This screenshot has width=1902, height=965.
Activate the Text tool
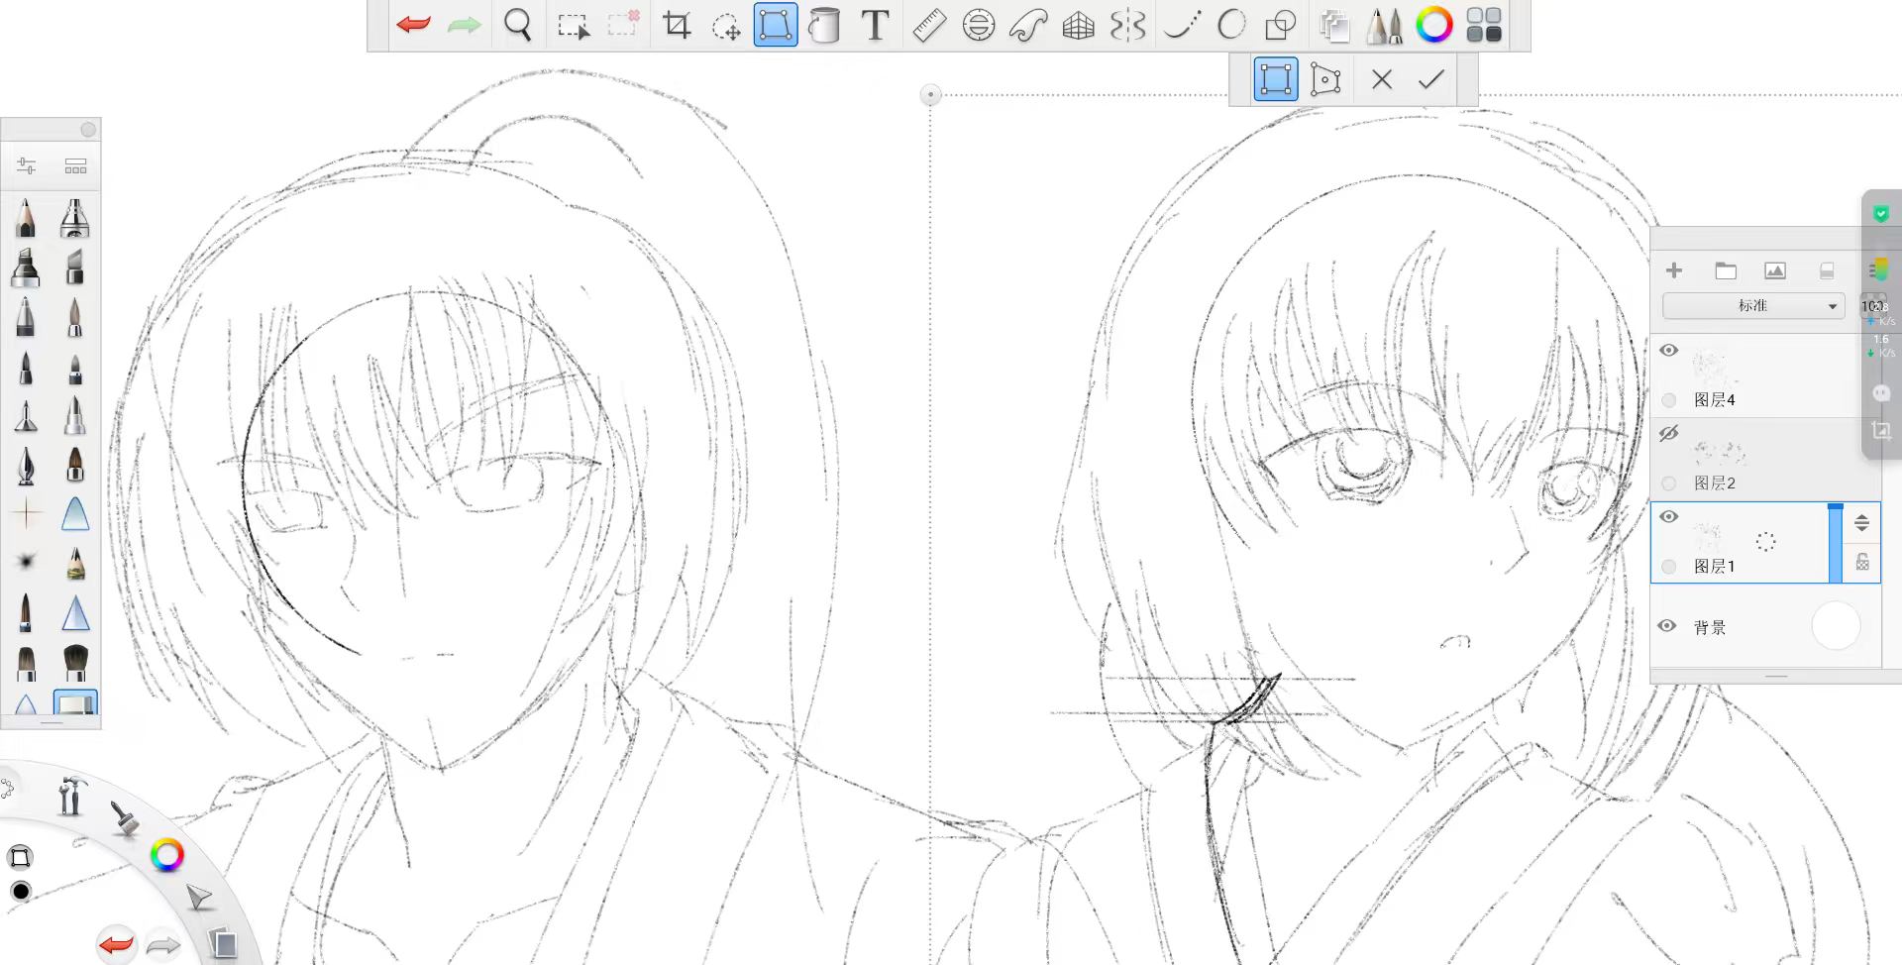(875, 26)
